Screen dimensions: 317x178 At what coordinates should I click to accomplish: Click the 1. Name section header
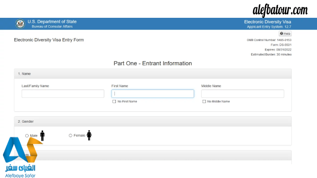pyautogui.click(x=153, y=74)
